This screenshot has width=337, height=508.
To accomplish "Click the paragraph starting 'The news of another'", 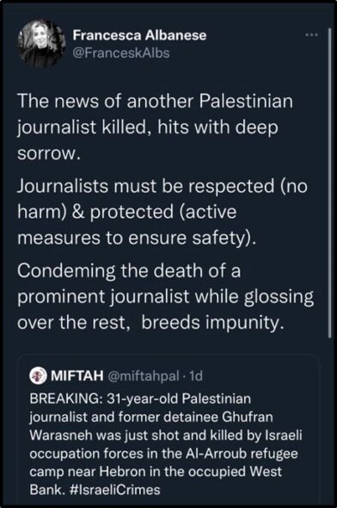I will (x=155, y=127).
